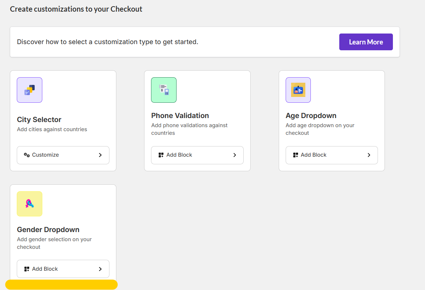Viewport: 425px width, 290px height.
Task: Expand the Phone Validation chevron arrow
Action: 235,155
